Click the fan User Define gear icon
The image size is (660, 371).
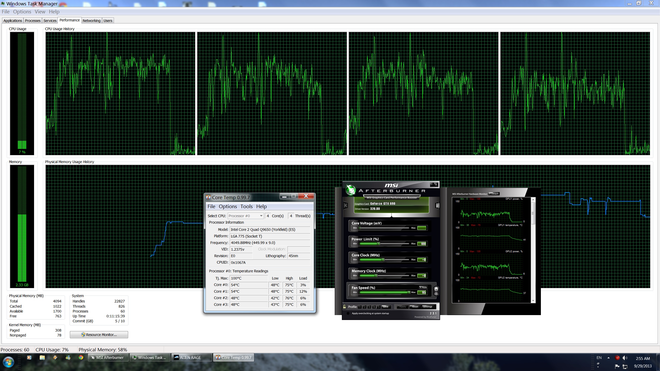[436, 290]
